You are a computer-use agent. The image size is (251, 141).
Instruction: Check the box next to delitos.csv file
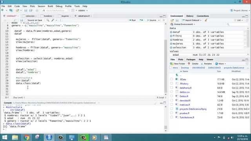171,92
